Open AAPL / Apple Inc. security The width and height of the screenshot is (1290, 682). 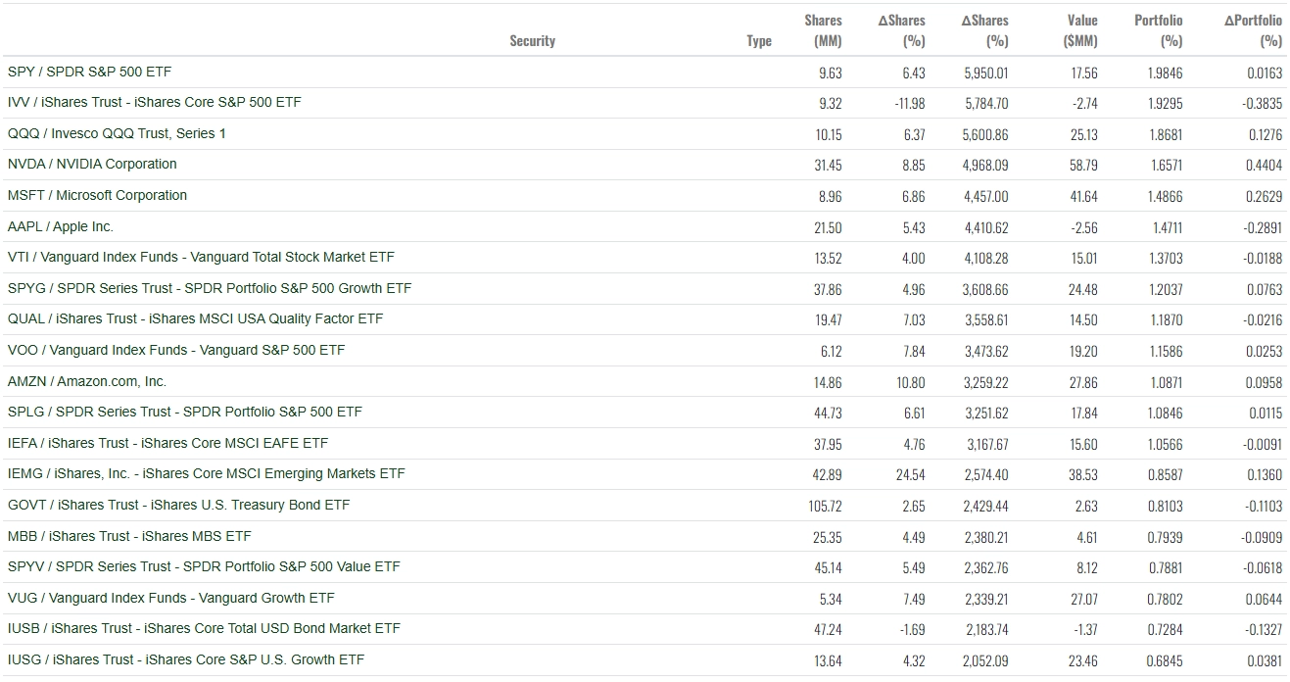coord(61,226)
